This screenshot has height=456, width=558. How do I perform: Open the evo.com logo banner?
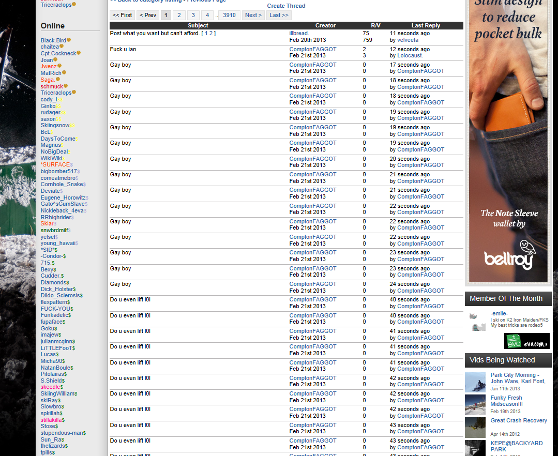coord(526,341)
